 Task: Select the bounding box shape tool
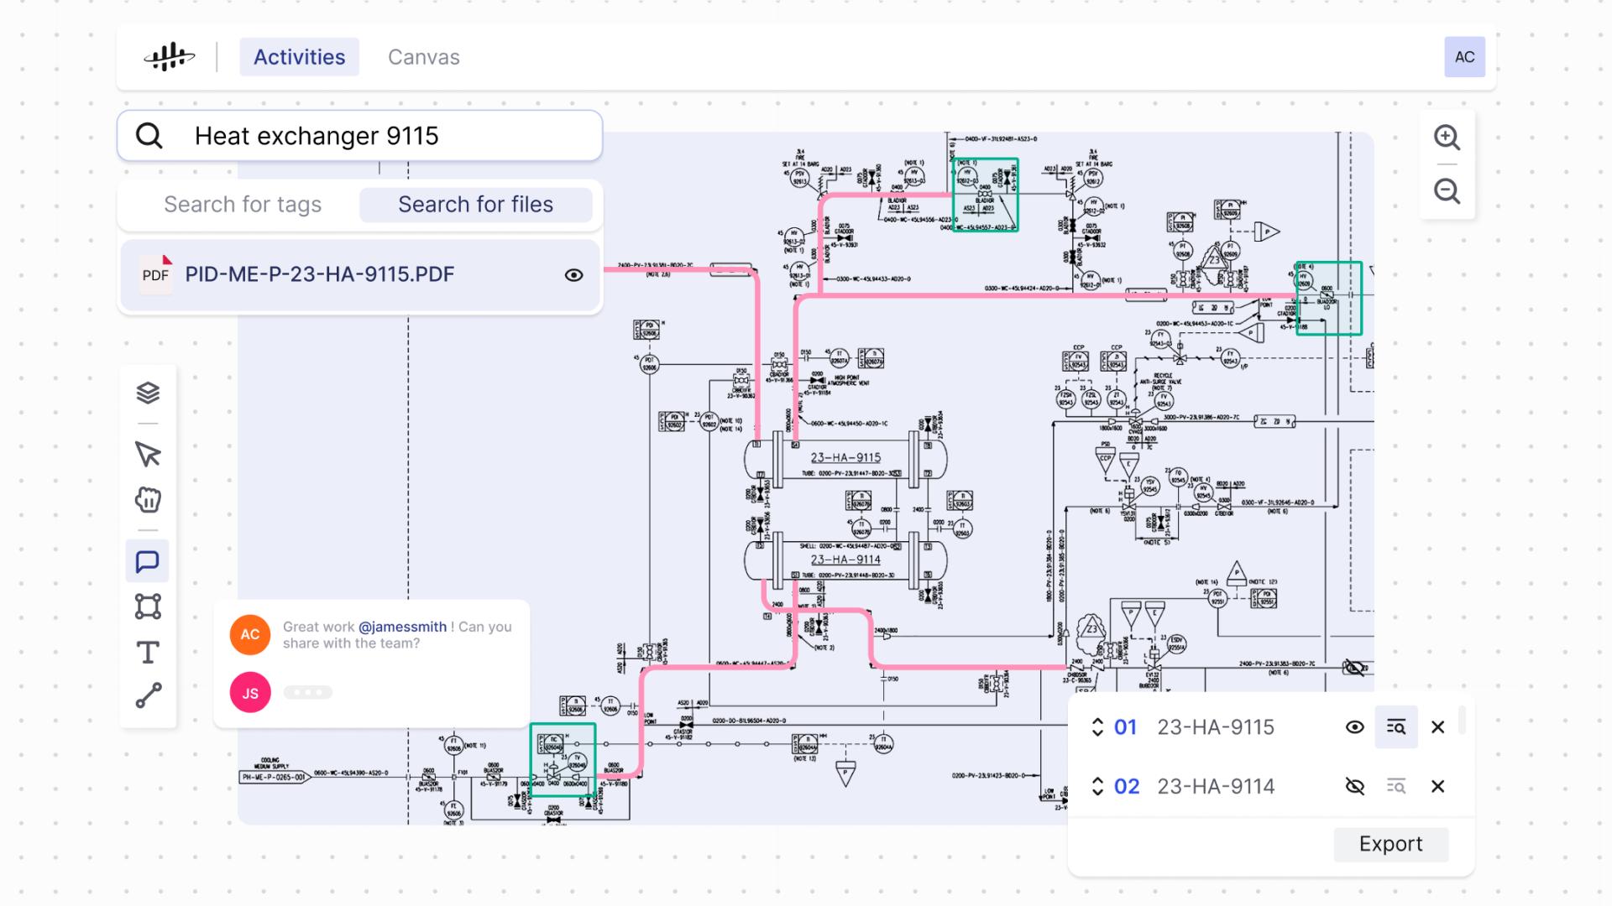point(148,607)
